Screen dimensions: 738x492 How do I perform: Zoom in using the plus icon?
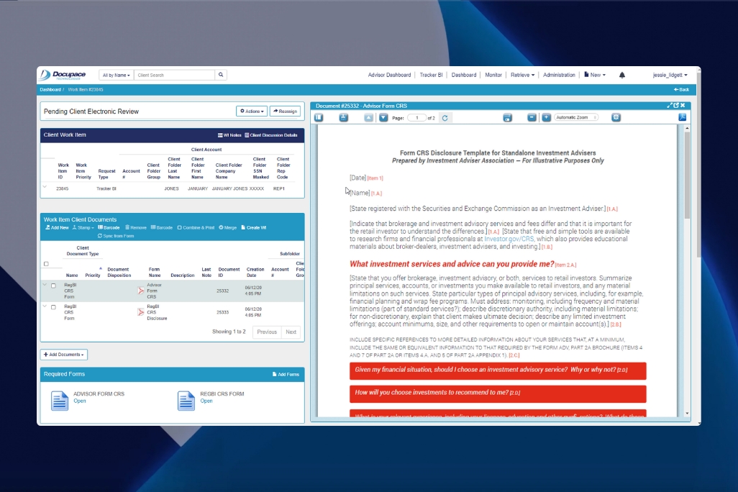coord(546,117)
